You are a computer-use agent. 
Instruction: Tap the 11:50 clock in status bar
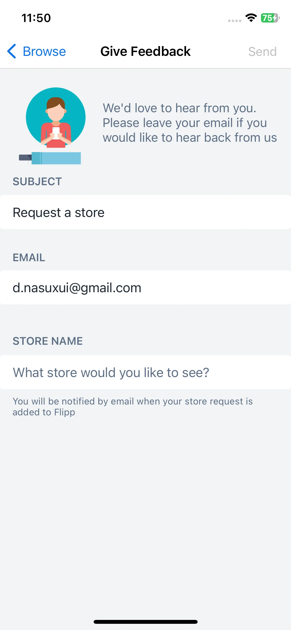(36, 18)
